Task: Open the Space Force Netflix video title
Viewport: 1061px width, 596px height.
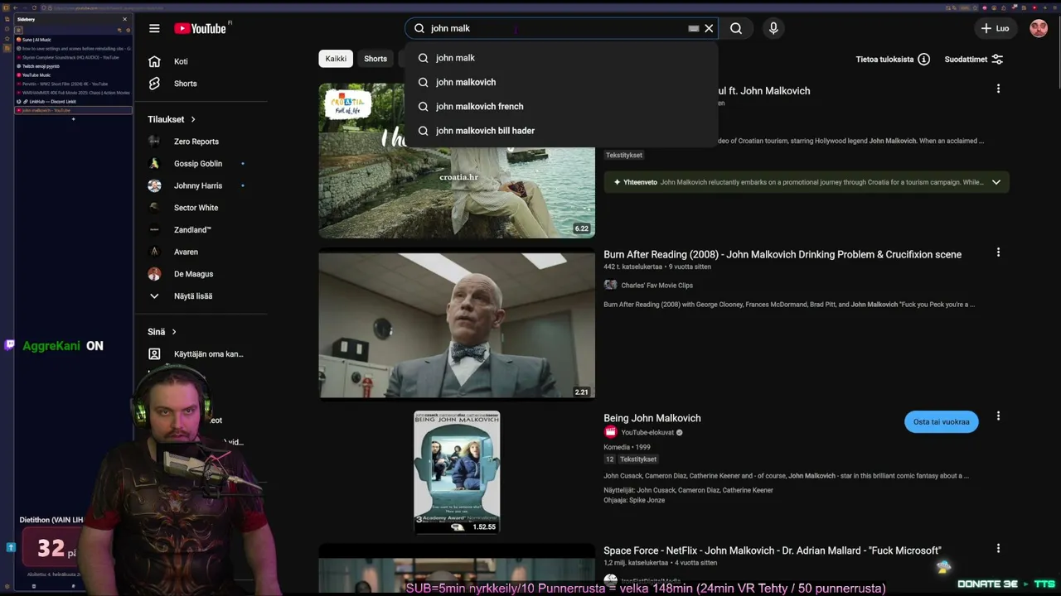Action: click(x=772, y=550)
